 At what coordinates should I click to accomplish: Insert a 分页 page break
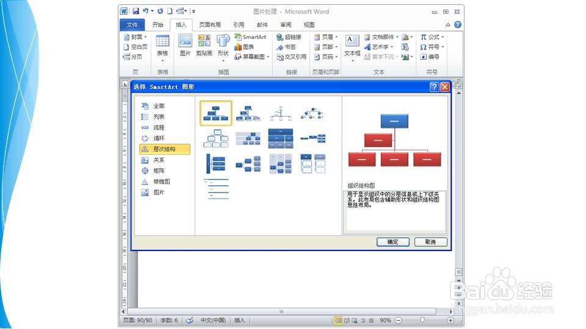coord(132,57)
